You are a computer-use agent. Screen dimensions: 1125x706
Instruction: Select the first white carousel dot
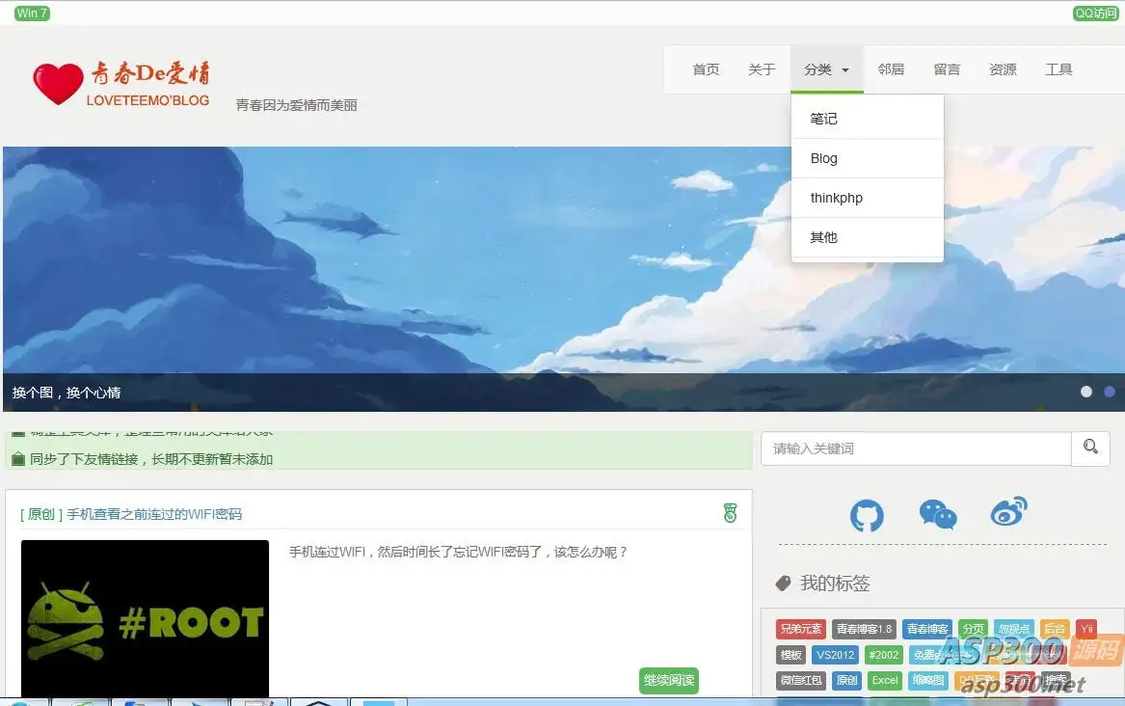click(x=1086, y=391)
